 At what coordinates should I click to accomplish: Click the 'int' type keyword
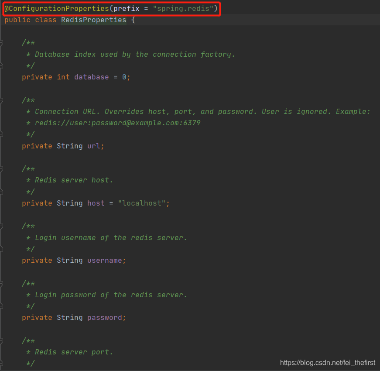(63, 77)
